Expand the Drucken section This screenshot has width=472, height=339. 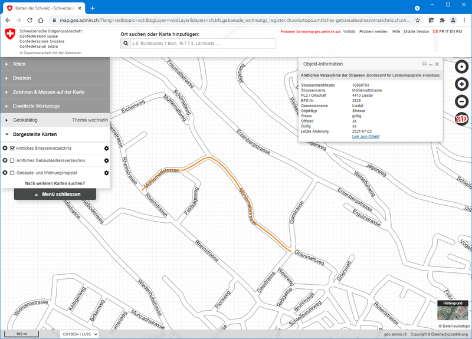[55, 78]
